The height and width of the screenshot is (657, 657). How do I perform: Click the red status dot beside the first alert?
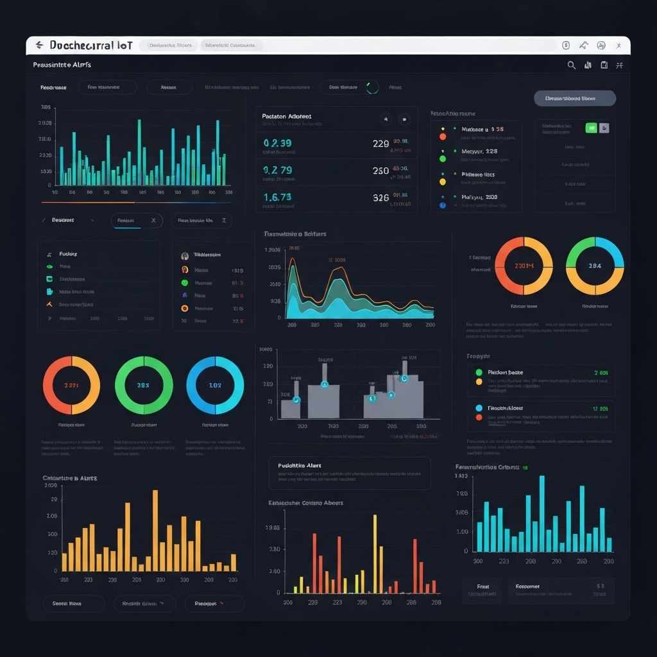click(443, 137)
